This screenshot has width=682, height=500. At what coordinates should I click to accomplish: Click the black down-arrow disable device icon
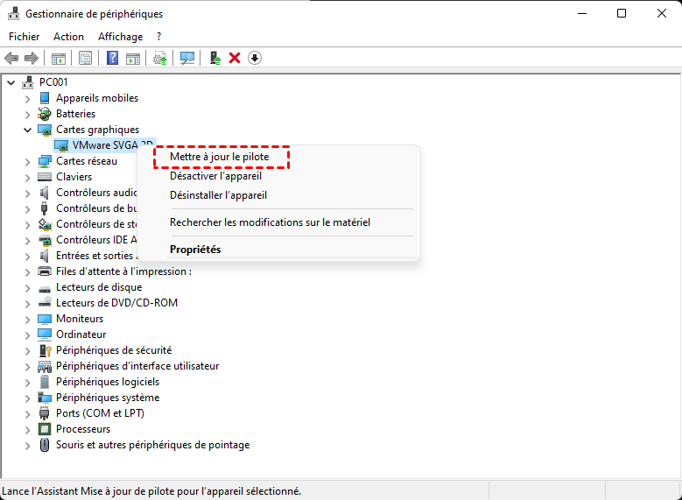click(x=255, y=58)
